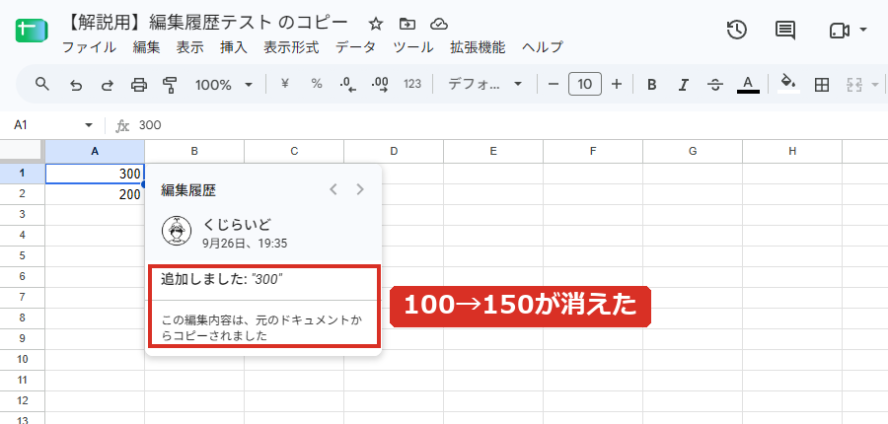Select column B header
This screenshot has height=424, width=888.
(x=194, y=151)
